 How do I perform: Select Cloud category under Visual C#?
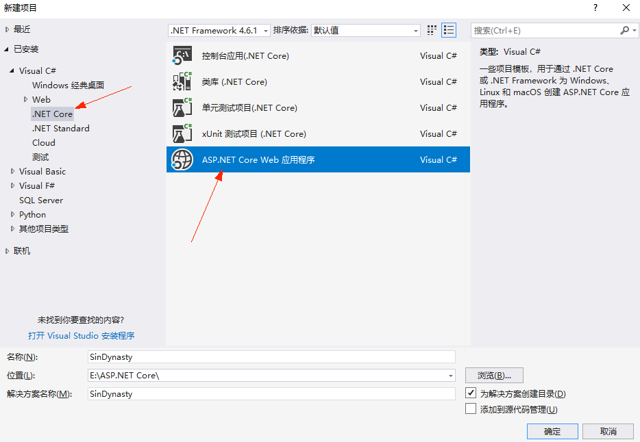44,143
